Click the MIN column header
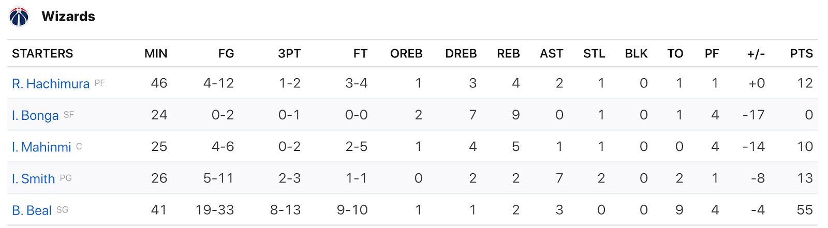Viewport: 828px width, 228px height. 156,54
